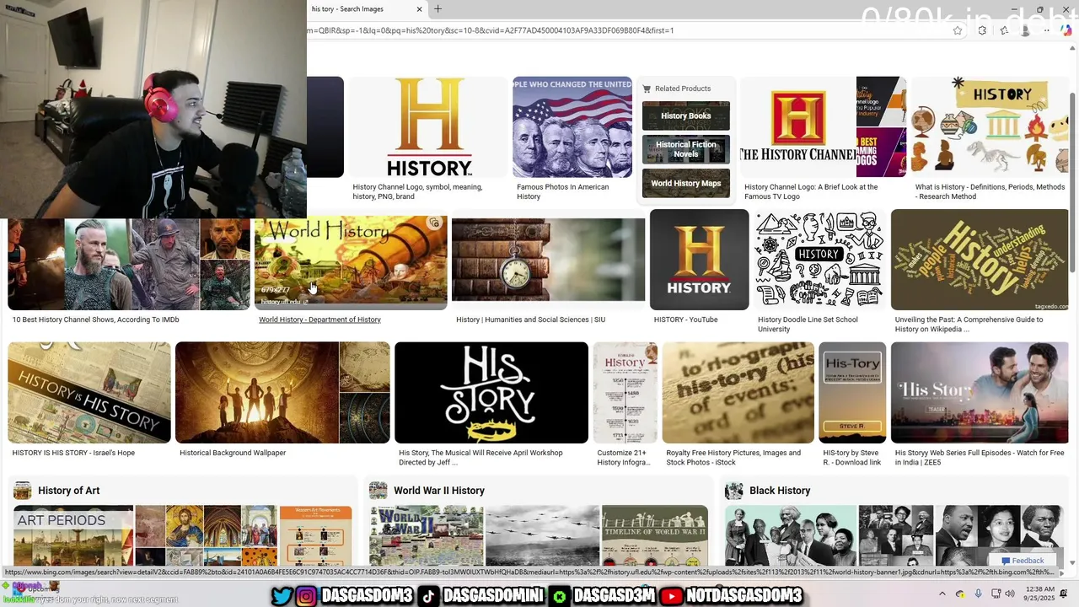The width and height of the screenshot is (1079, 607).
Task: Click the volume speaker icon in taskbar
Action: click(1010, 594)
